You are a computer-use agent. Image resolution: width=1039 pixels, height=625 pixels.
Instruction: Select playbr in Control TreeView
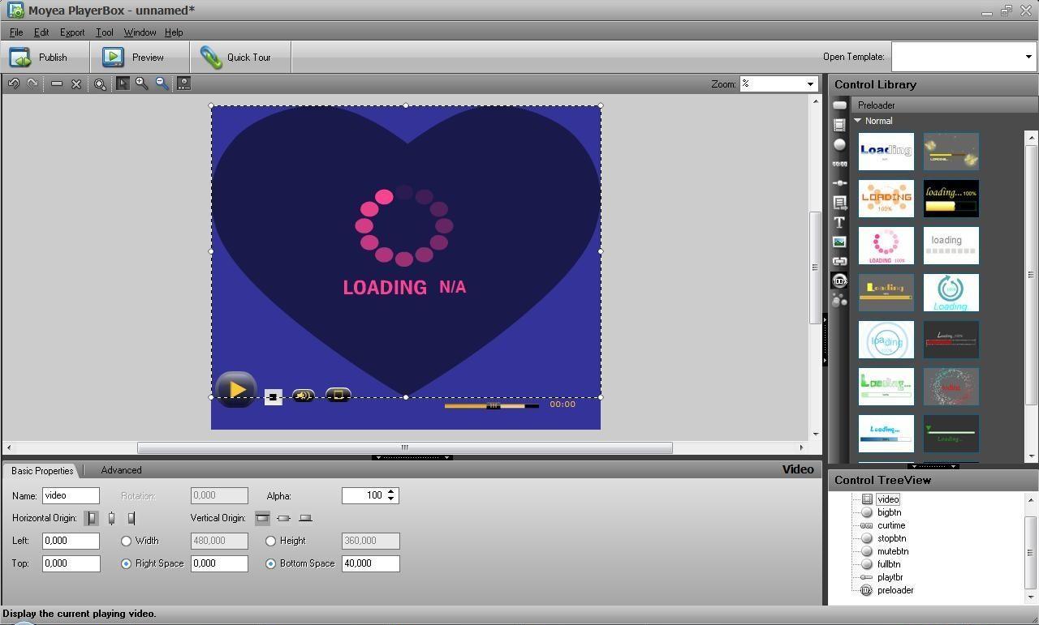point(890,577)
